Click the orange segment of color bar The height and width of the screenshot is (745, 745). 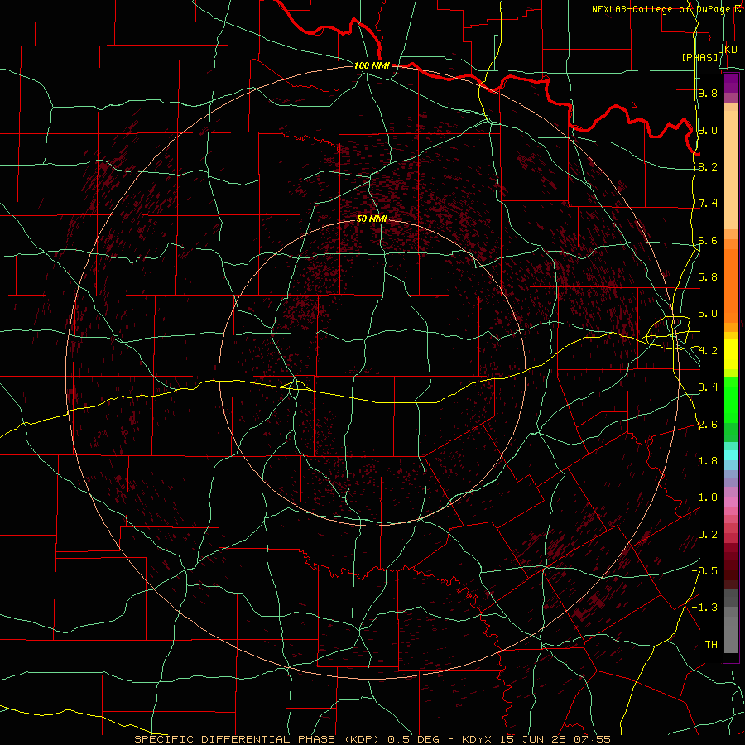[731, 286]
